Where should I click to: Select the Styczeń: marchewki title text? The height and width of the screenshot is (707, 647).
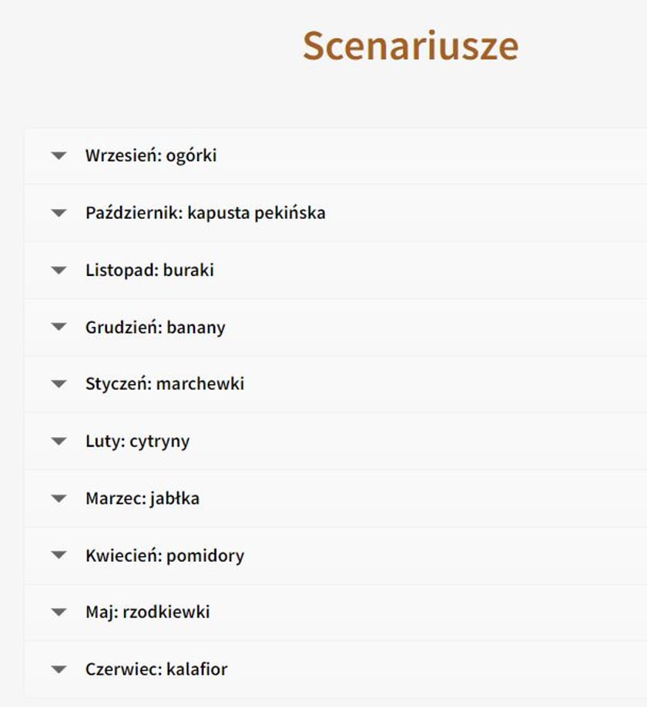coord(164,384)
